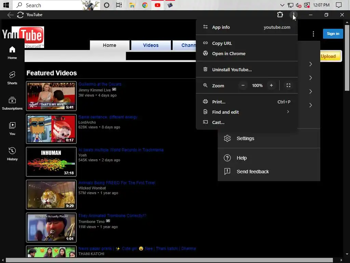Expand second submenu chevron in YouTube menu
This screenshot has height=263, width=350.
point(310,78)
